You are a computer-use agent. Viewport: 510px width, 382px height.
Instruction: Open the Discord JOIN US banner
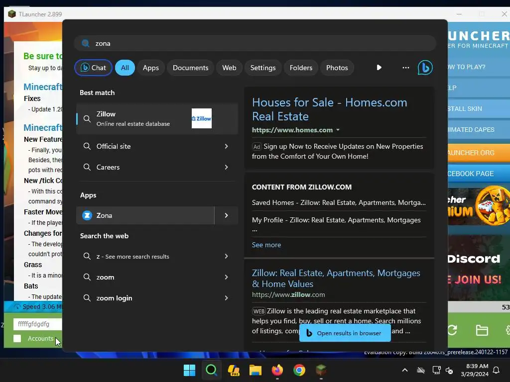479,268
